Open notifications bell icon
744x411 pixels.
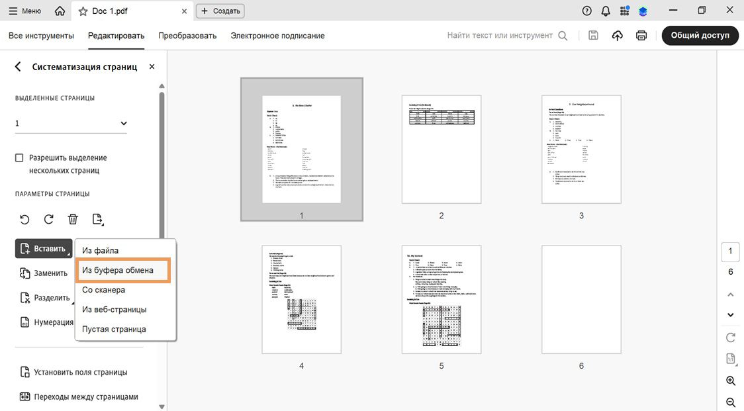pos(606,11)
